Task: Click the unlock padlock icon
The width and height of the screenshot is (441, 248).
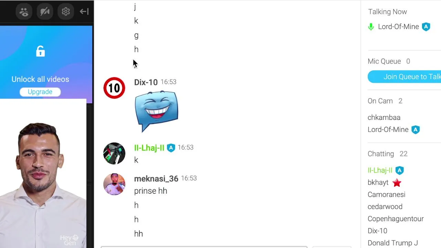Action: click(x=40, y=51)
